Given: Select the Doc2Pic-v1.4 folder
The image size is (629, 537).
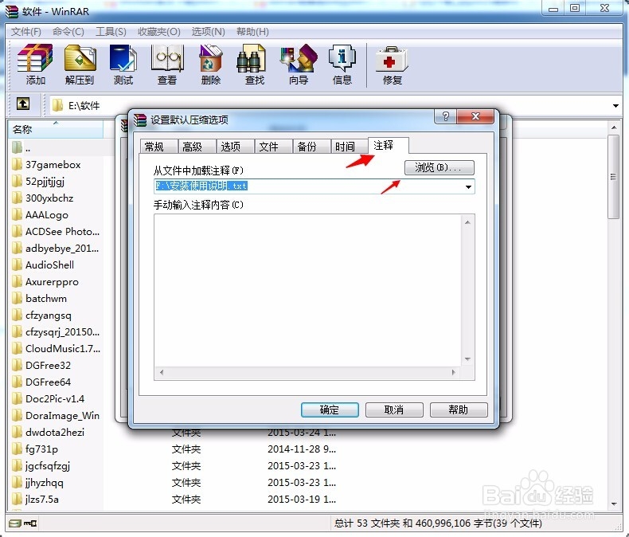Looking at the screenshot, I should coord(48,398).
